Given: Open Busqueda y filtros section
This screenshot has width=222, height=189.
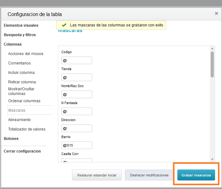Looking at the screenshot, I should [20, 35].
